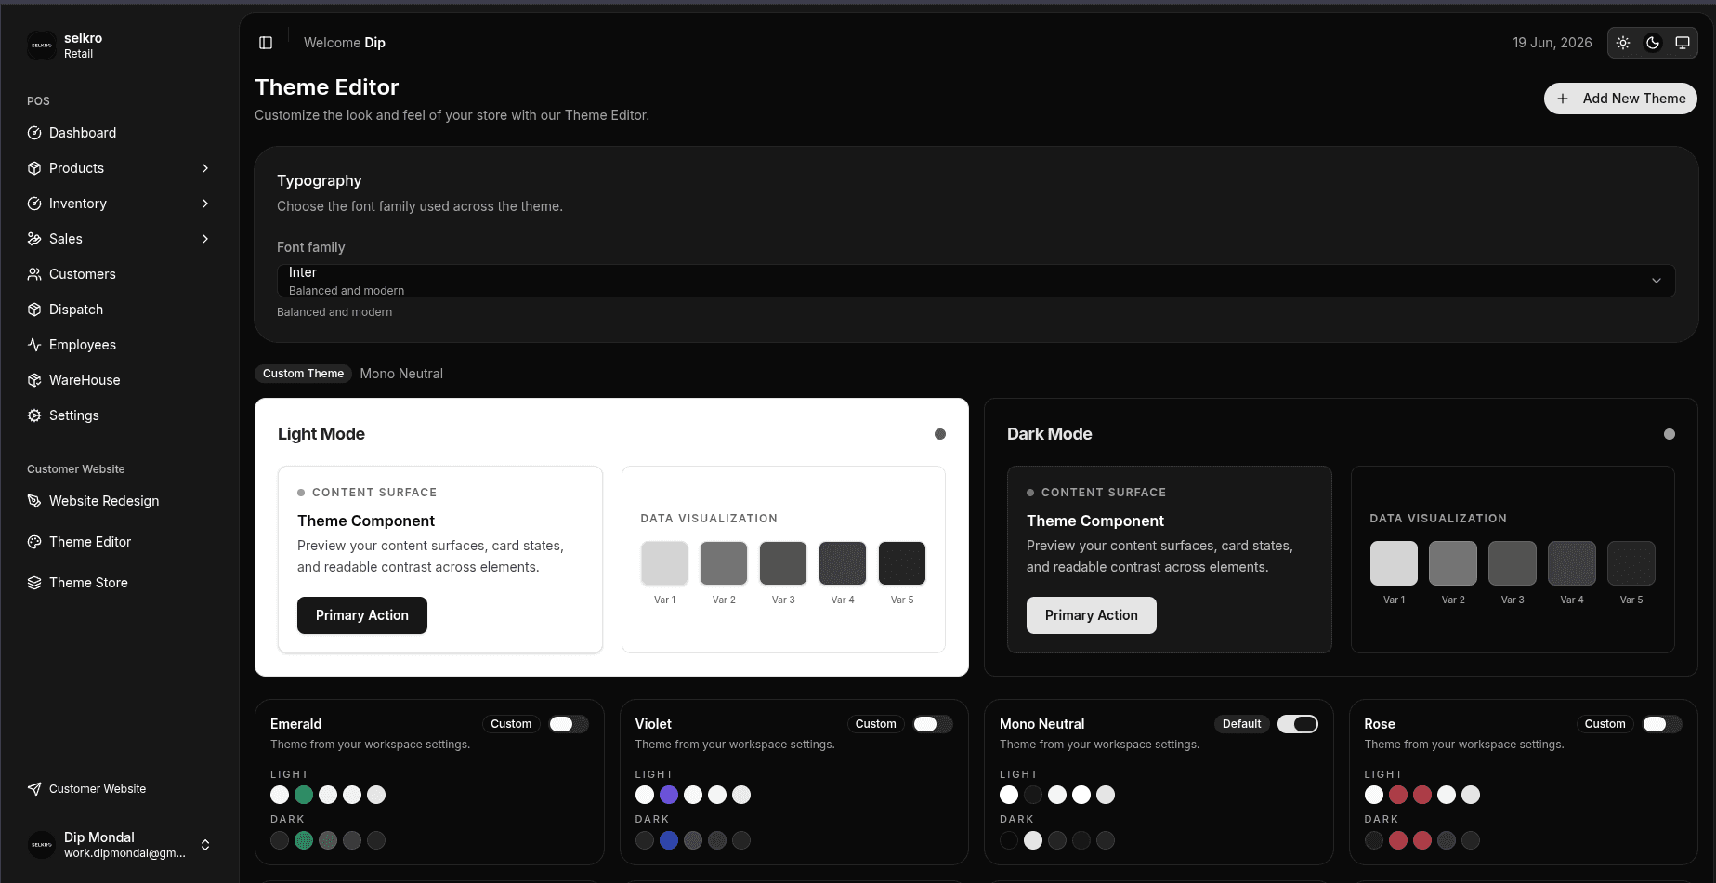Screen dimensions: 1716x883
Task: Navigate to Employees section
Action: tap(120, 345)
